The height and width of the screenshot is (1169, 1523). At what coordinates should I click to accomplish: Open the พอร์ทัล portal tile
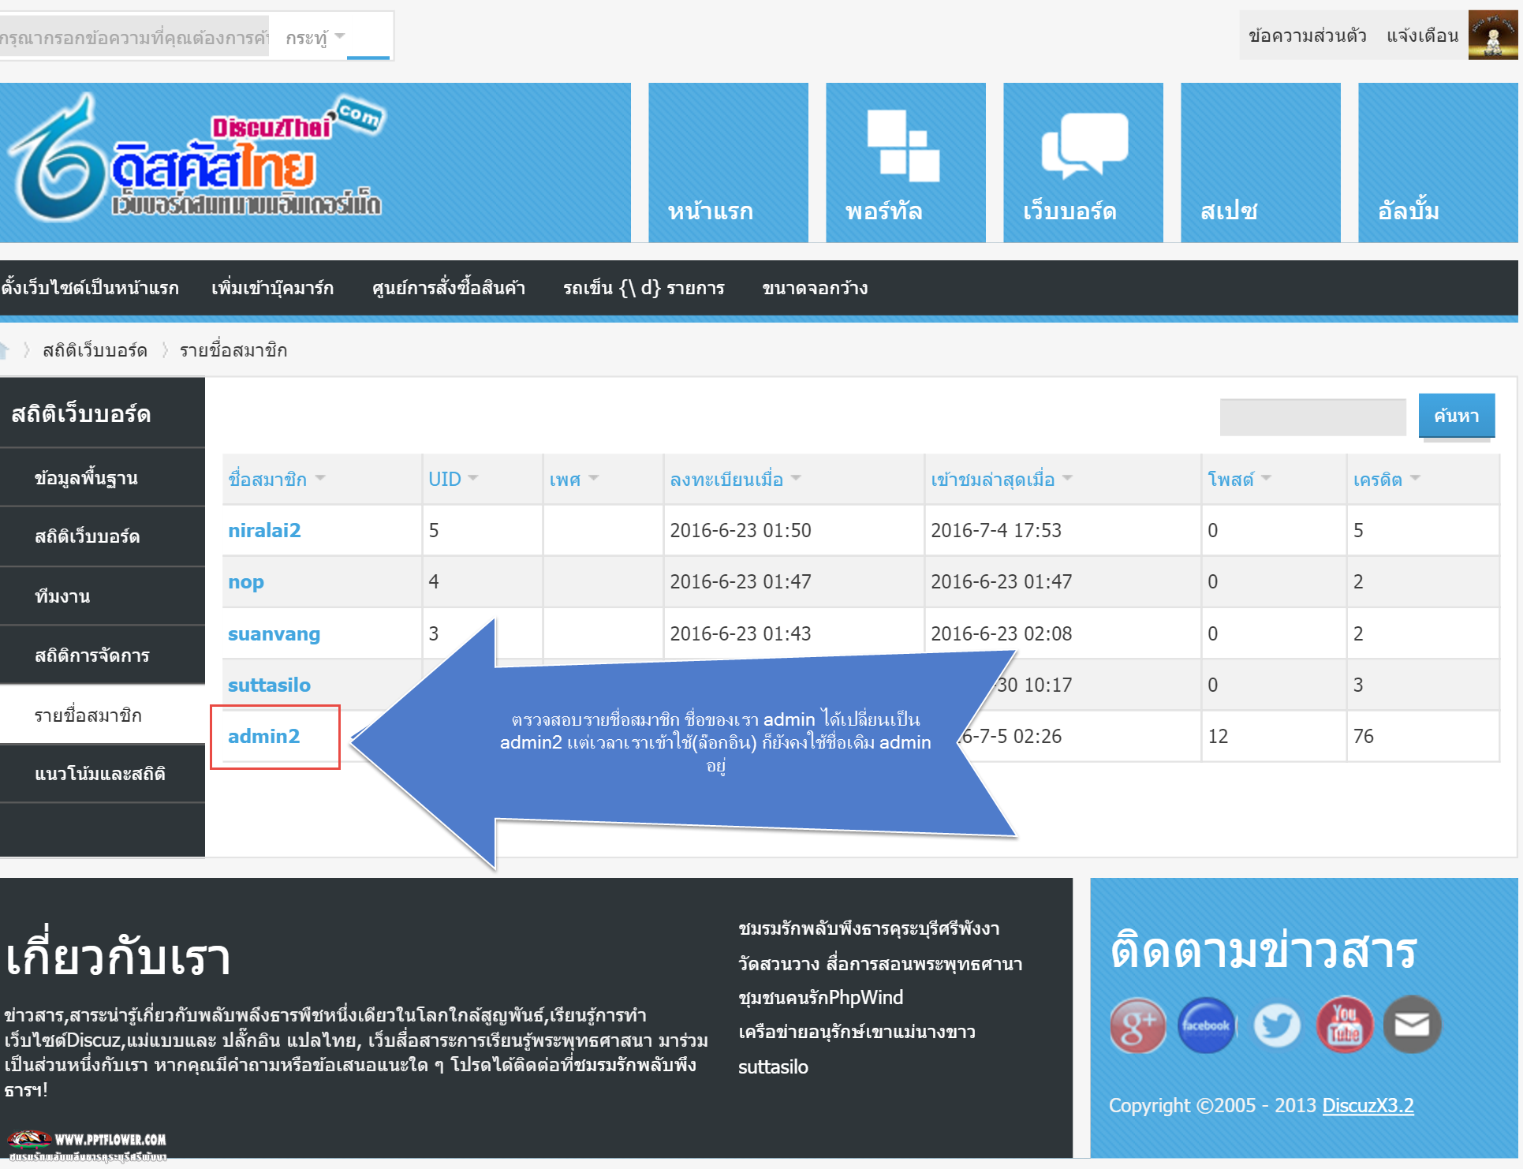(x=905, y=162)
